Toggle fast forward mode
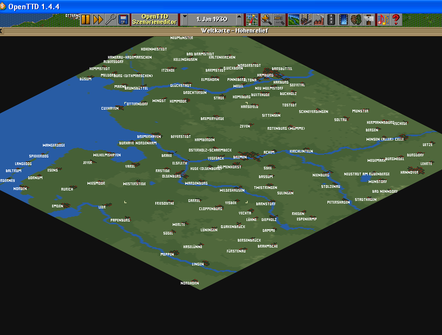Image resolution: width=442 pixels, height=335 pixels. [98, 20]
